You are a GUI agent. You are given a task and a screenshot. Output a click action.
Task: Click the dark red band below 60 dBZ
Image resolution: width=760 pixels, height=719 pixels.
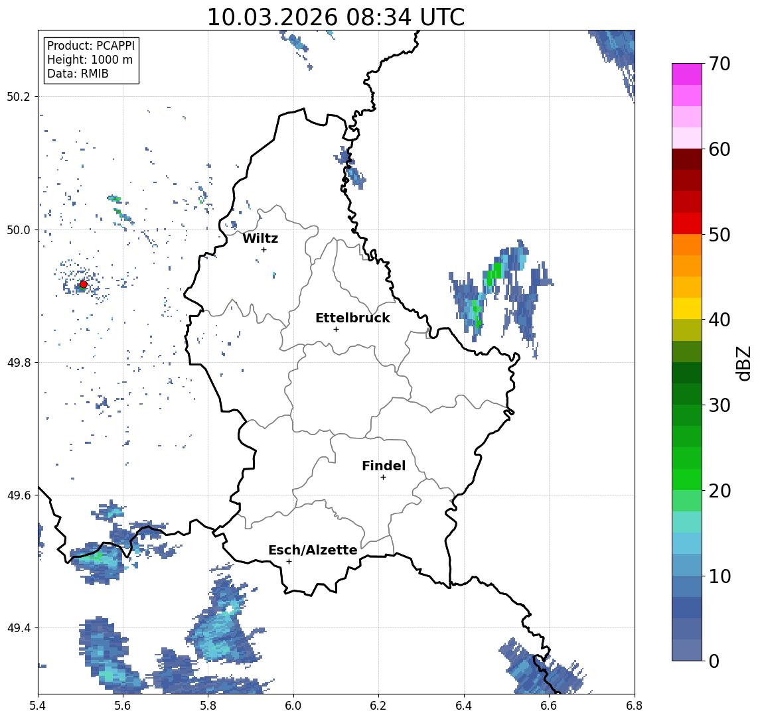(x=687, y=159)
